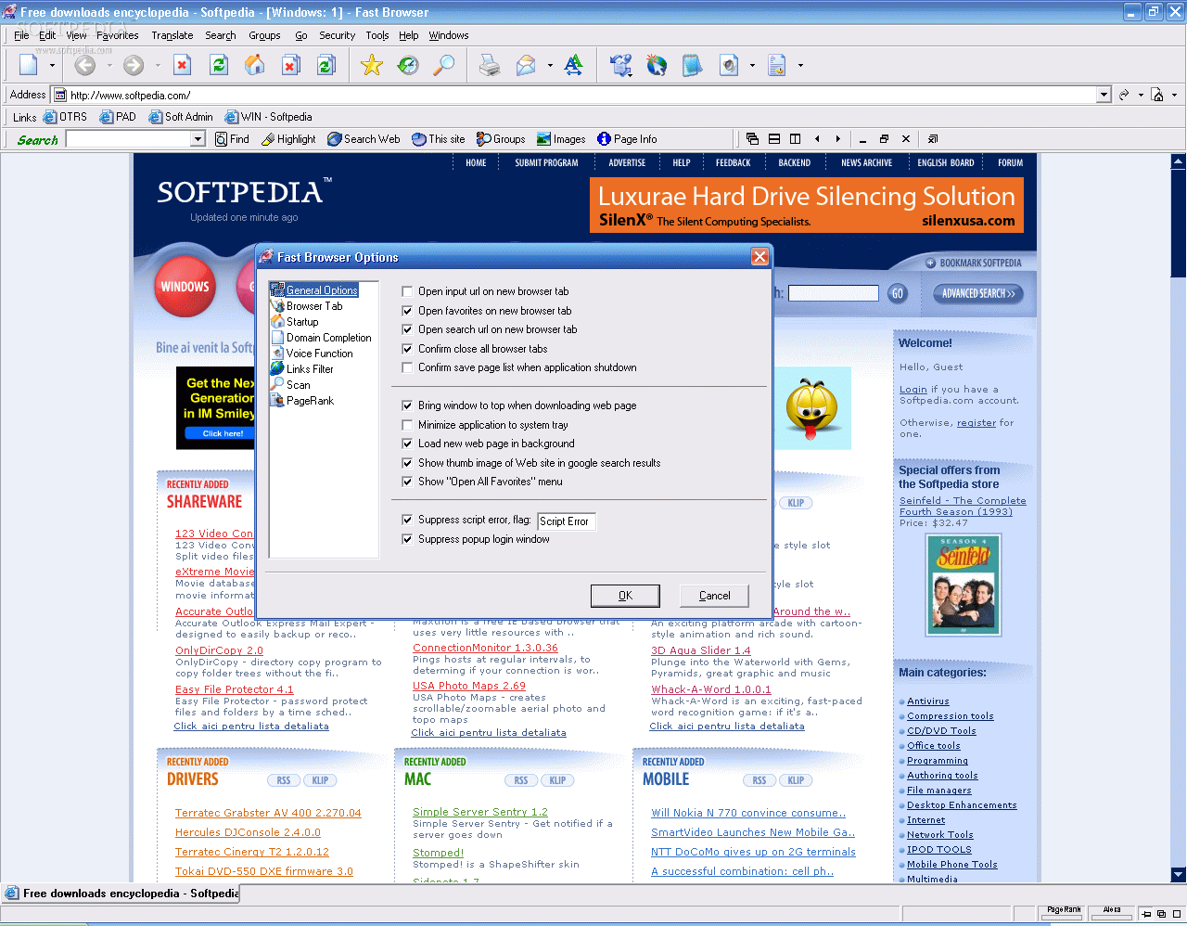Select PageRank in options tree

(310, 401)
